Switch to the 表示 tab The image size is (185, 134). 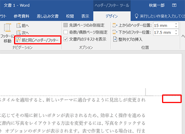click(x=85, y=16)
